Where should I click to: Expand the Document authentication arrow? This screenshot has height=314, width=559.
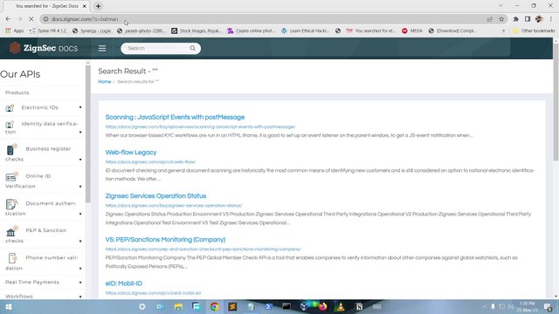(x=80, y=214)
